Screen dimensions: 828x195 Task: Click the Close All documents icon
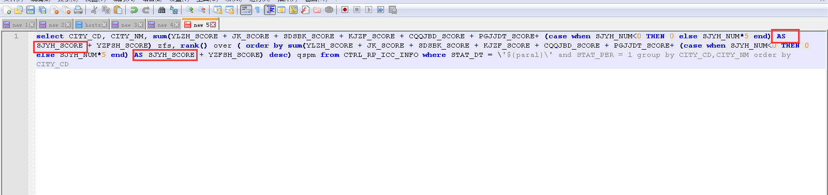tap(66, 10)
